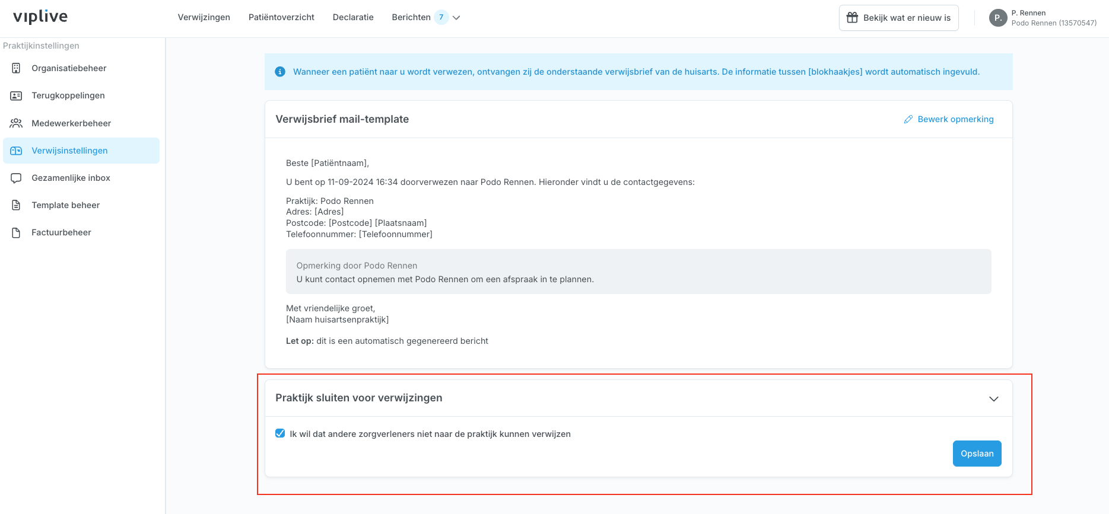Viewport: 1109px width, 514px height.
Task: Click the Factuurbeheer file icon
Action: pos(16,232)
